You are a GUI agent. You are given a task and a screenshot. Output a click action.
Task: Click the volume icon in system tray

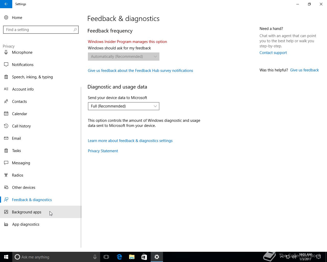click(294, 257)
